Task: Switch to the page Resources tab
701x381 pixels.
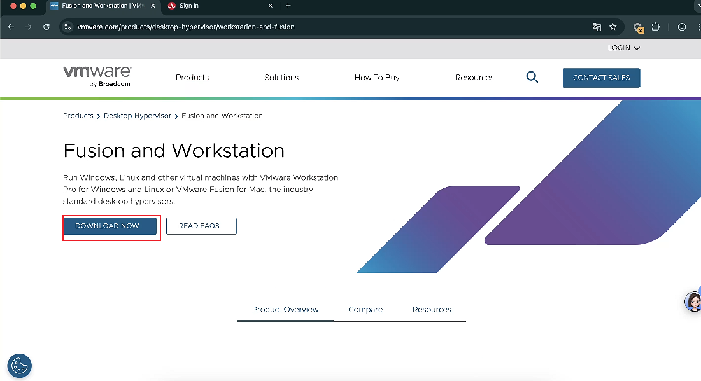Action: (x=432, y=310)
